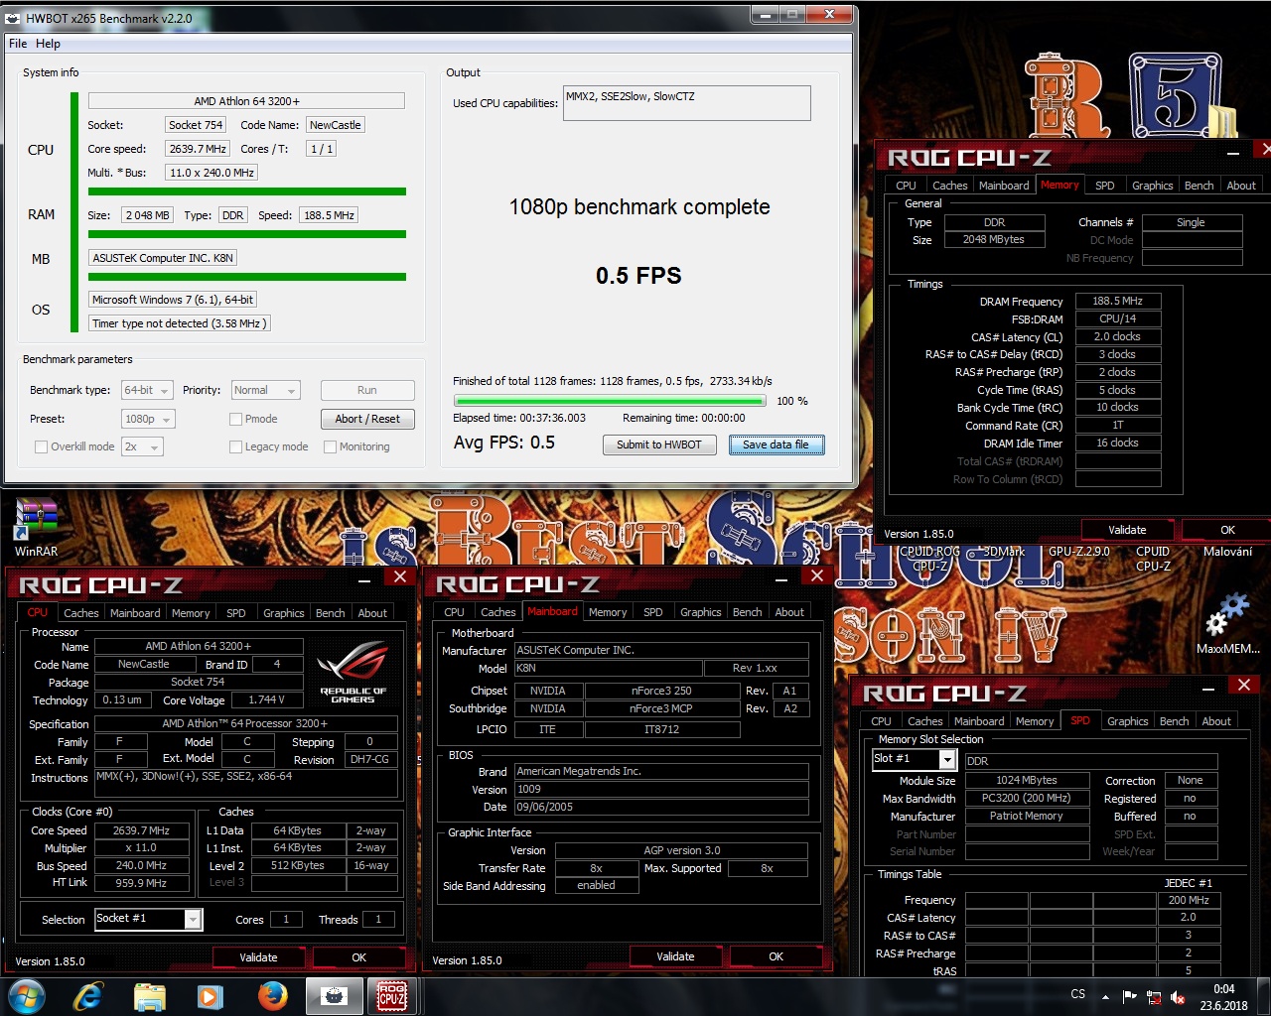Viewport: 1271px width, 1016px height.
Task: Open the File menu in HWBOT
Action: [x=18, y=44]
